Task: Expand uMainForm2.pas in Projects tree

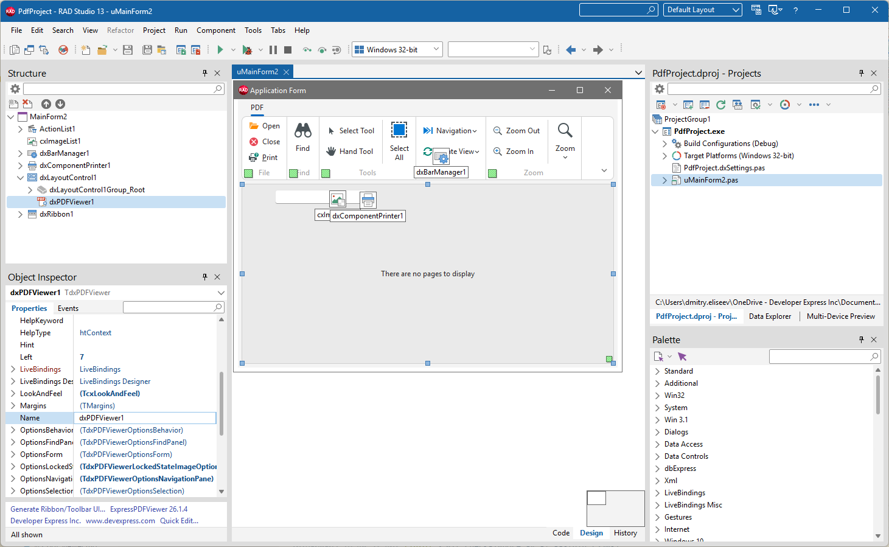Action: pyautogui.click(x=664, y=180)
